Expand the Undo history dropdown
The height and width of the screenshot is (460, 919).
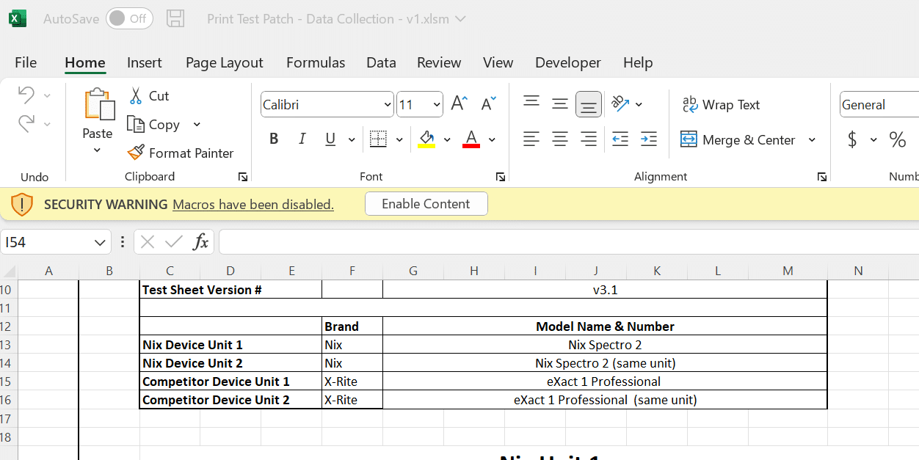(x=47, y=96)
